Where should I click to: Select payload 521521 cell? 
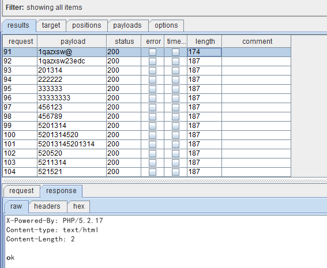(72, 172)
